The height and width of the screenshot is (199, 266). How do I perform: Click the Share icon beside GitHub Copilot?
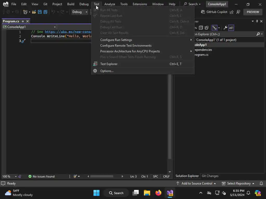coord(231,12)
